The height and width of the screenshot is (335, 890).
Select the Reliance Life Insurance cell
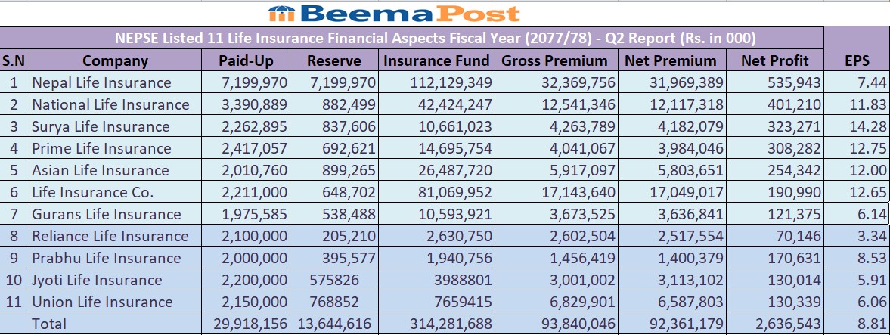(x=110, y=236)
